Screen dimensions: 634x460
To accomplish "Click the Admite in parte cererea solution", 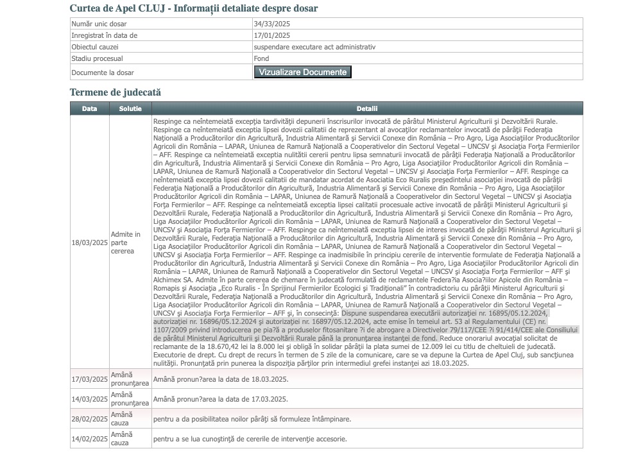I will [x=125, y=243].
